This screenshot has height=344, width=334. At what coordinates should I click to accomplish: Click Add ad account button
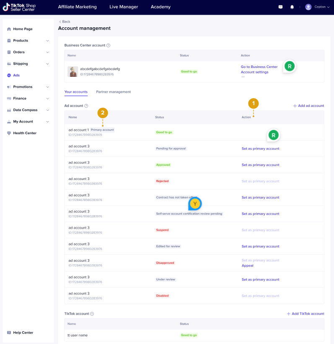pos(308,106)
